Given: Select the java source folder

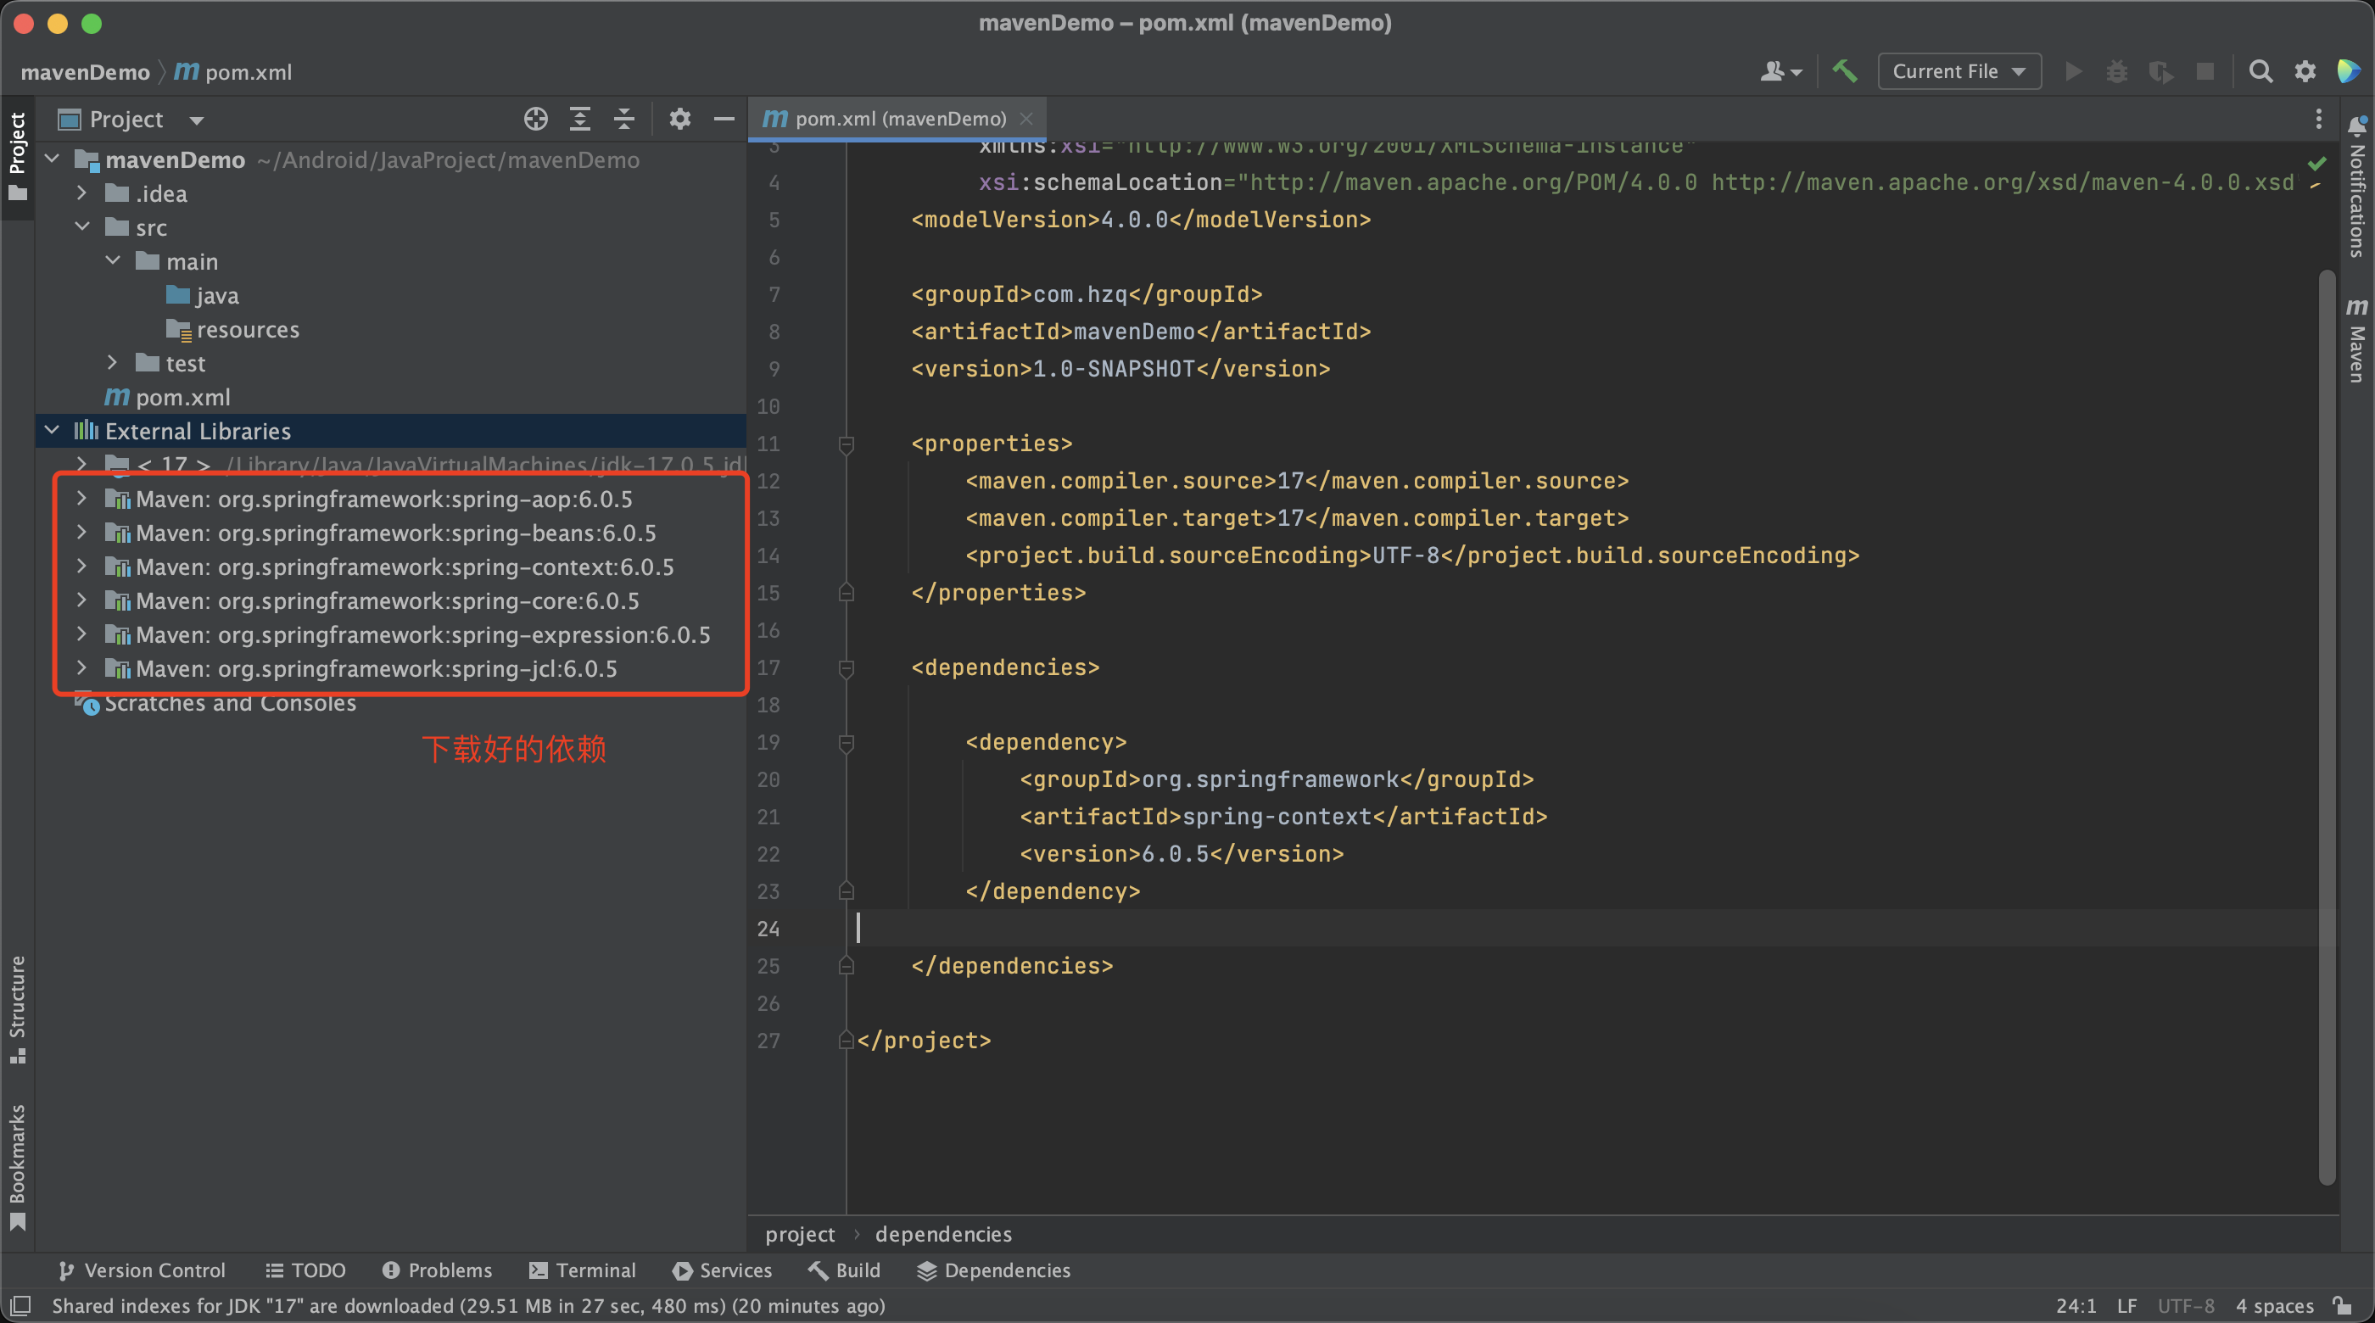Looking at the screenshot, I should point(203,295).
